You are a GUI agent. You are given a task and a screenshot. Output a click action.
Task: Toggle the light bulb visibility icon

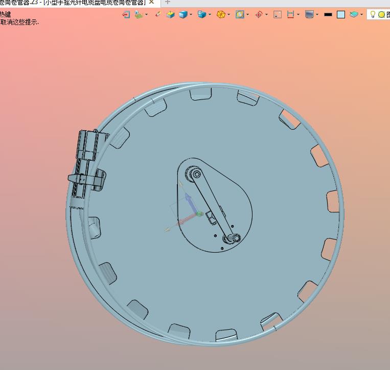[x=373, y=14]
